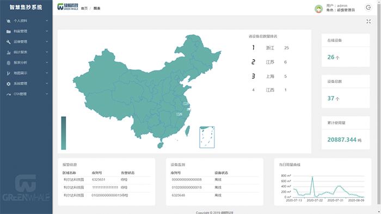Click the map color gradient legend bar
Image resolution: width=381 pixels, height=214 pixels.
tap(64, 133)
